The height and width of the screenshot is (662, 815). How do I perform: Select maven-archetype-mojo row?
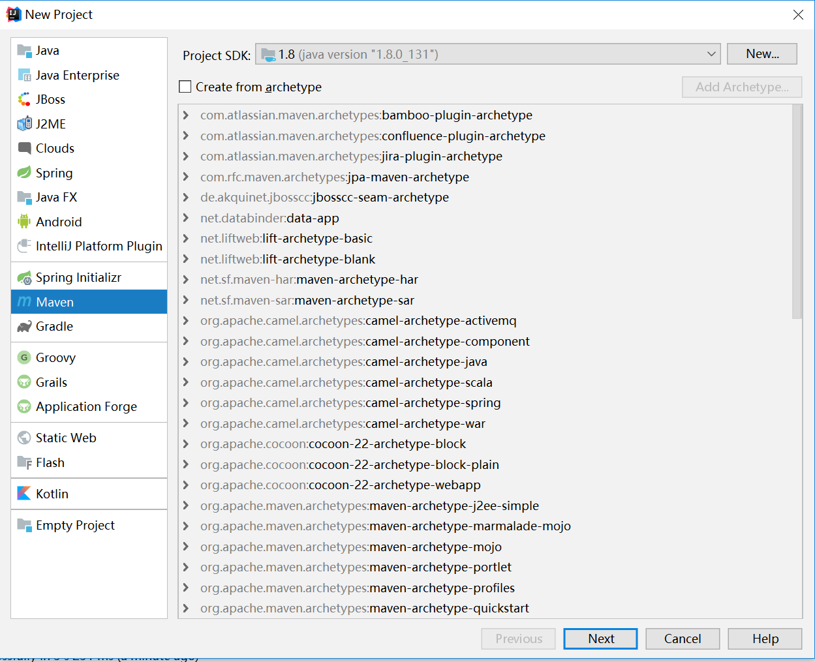tap(484, 547)
